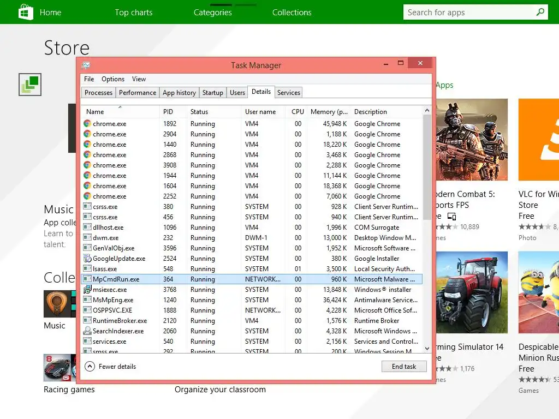Sort by the PID column header
Image resolution: width=559 pixels, height=419 pixels.
(x=173, y=111)
